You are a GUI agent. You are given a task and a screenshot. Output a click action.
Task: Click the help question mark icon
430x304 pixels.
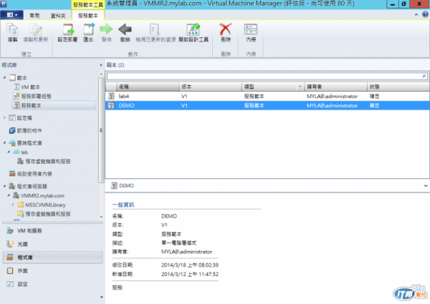425,15
